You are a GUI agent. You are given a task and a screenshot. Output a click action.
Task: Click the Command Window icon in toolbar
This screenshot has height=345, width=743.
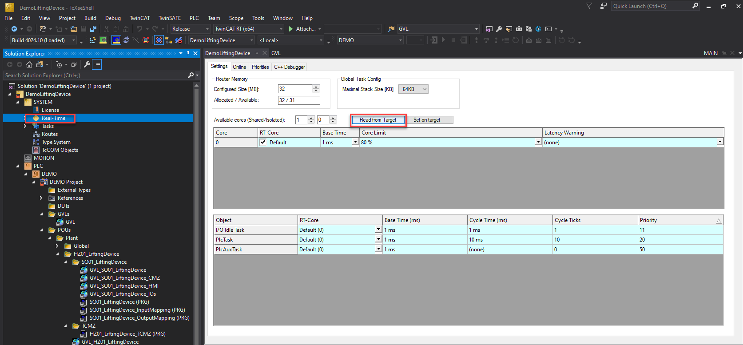point(548,29)
